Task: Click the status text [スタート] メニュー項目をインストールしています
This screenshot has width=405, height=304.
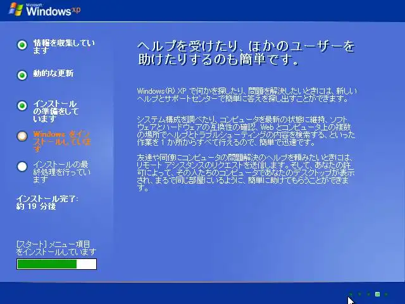Action: [x=56, y=248]
